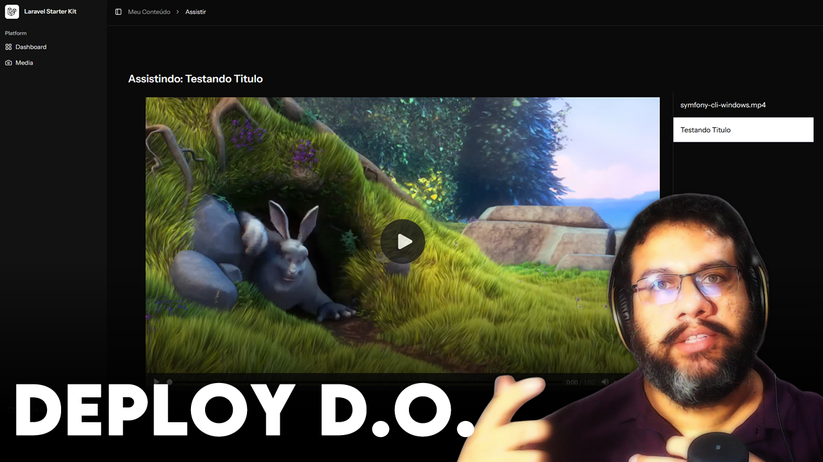This screenshot has height=462, width=823.
Task: Select the Assistir breadcrumb item
Action: [x=195, y=12]
